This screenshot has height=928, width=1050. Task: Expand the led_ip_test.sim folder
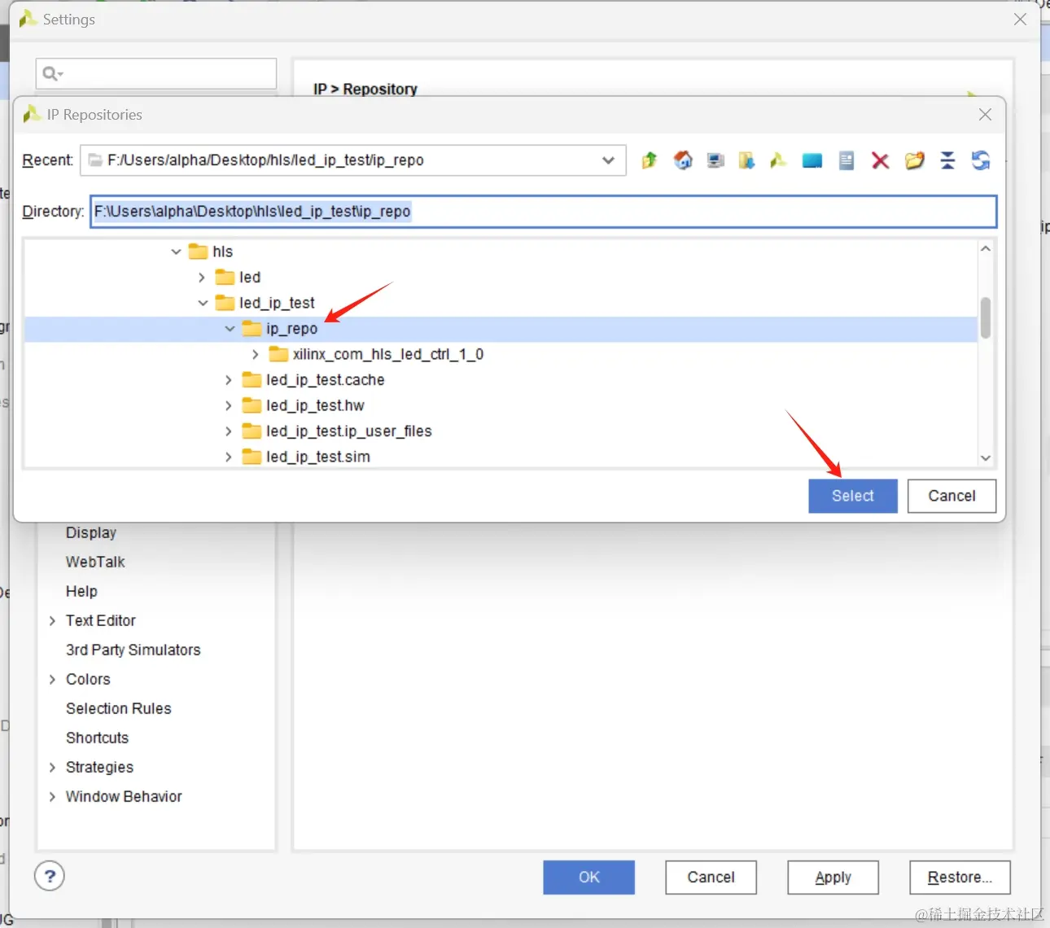[x=229, y=457]
